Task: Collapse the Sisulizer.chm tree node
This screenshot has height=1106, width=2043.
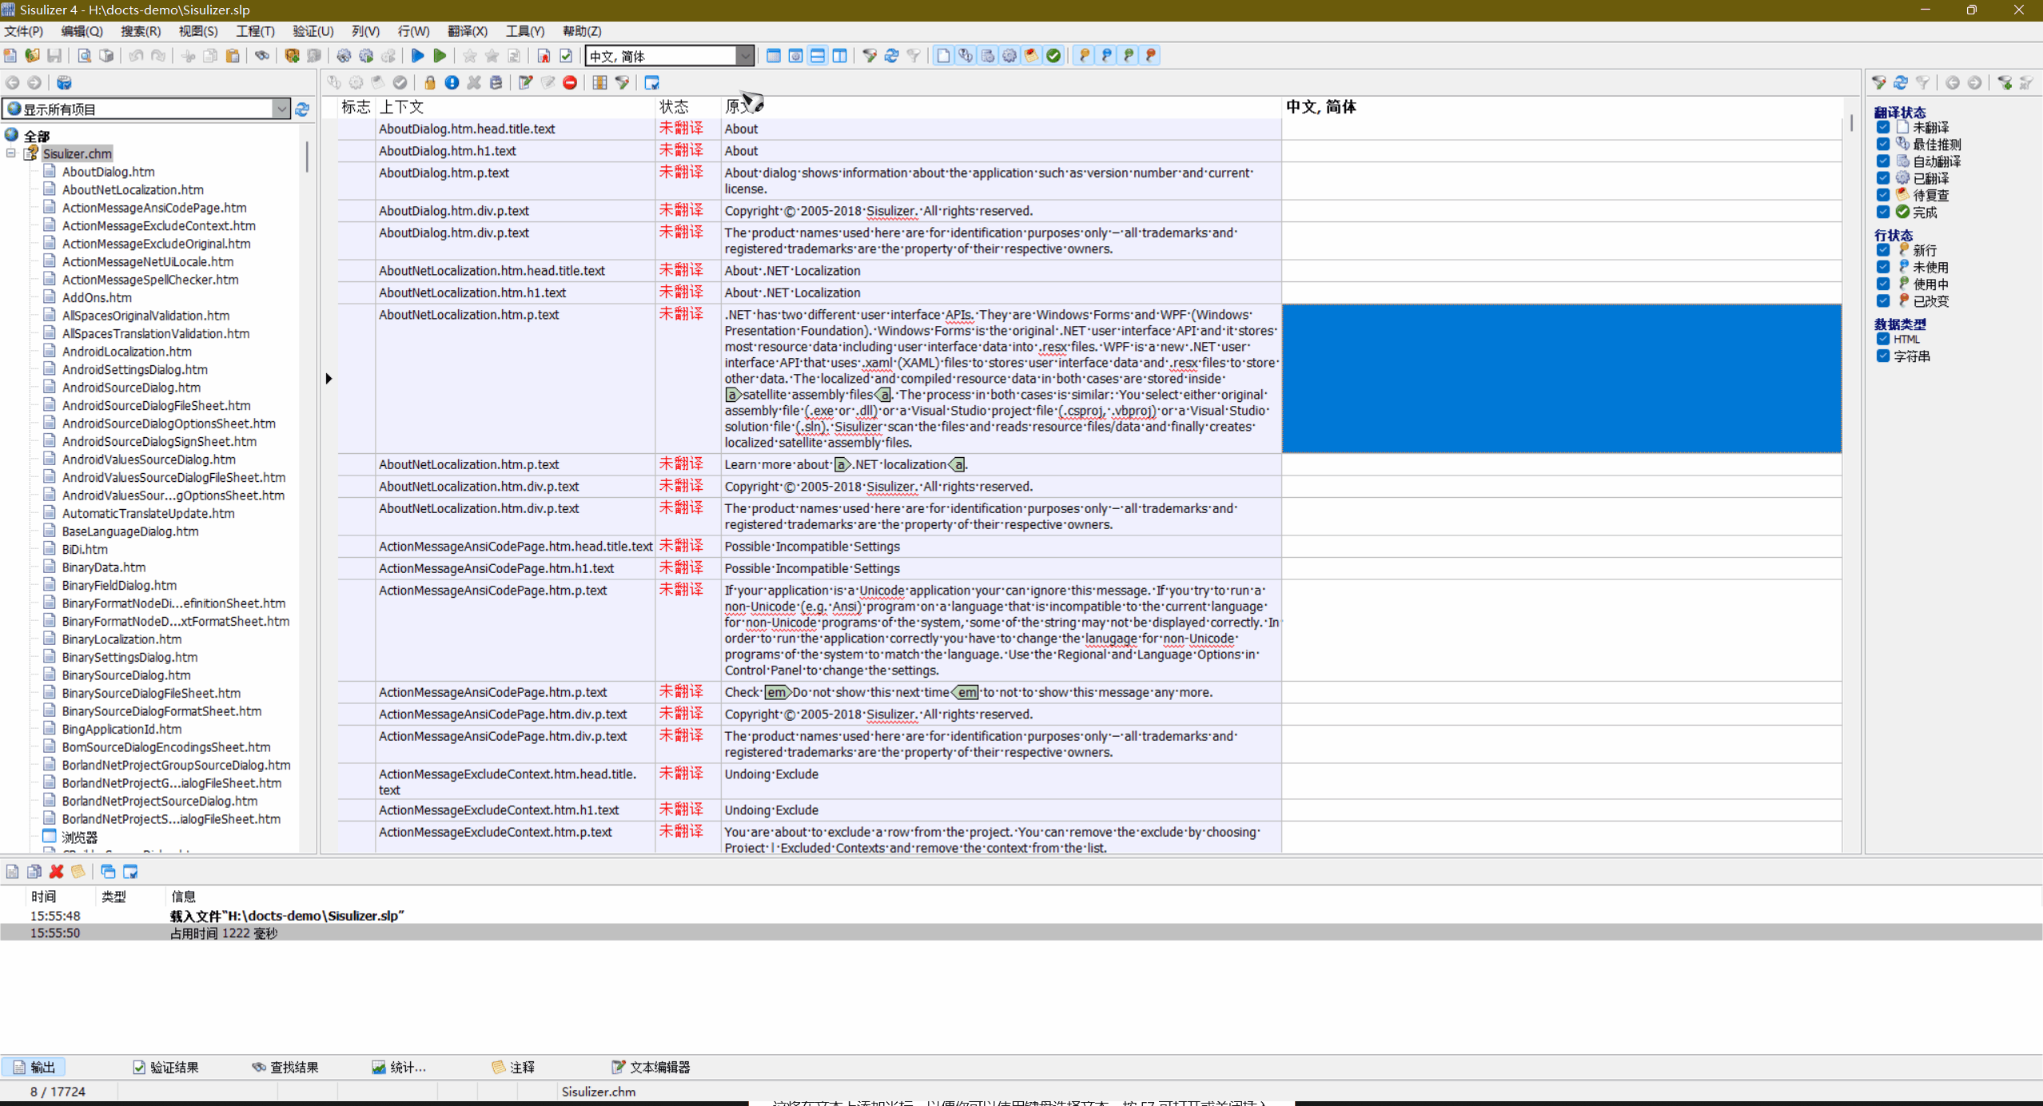Action: click(x=11, y=153)
